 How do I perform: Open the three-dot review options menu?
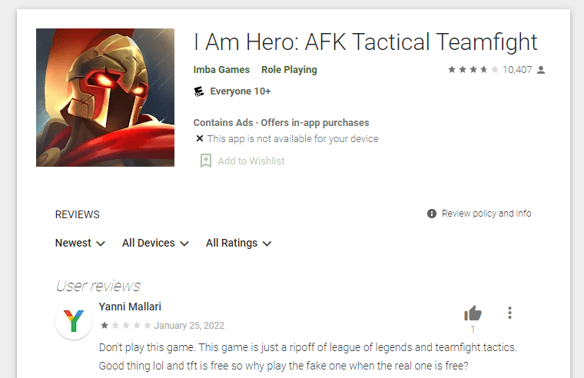[509, 313]
